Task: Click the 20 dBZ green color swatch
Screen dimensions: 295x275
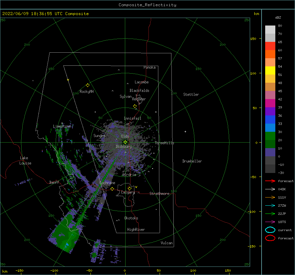Action: [x=270, y=136]
